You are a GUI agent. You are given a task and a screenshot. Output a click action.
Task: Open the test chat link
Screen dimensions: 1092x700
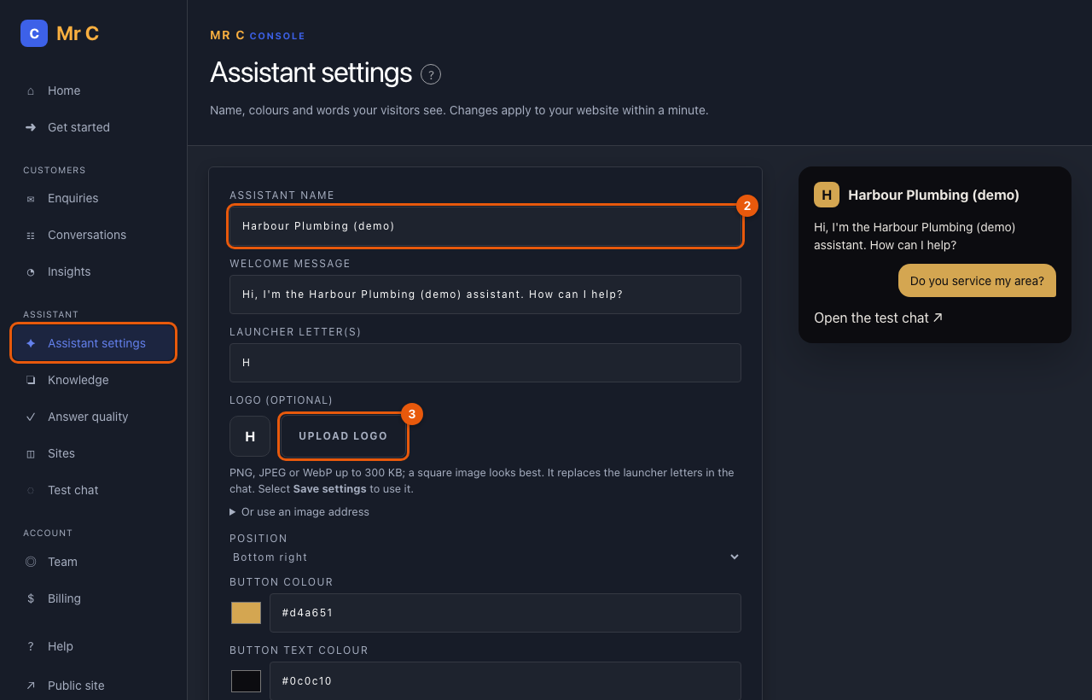(878, 318)
